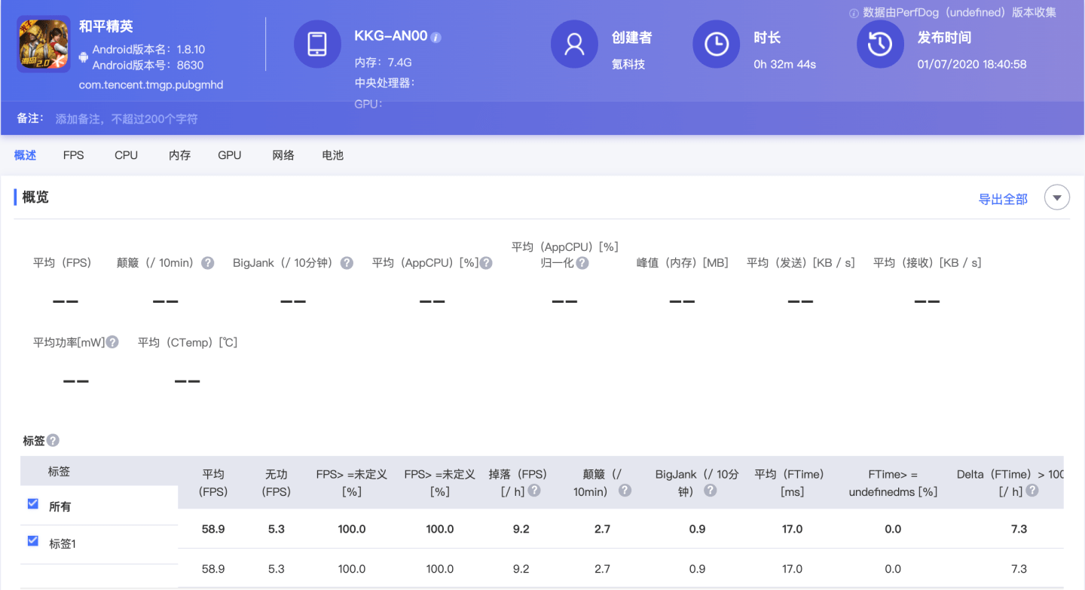The height and width of the screenshot is (590, 1085).
Task: Click help icon beside 掉落 (FPS) column
Action: click(x=534, y=491)
